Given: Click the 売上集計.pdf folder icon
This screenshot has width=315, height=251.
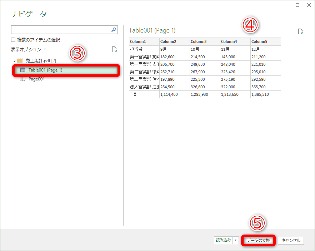Looking at the screenshot, I should coord(20,60).
